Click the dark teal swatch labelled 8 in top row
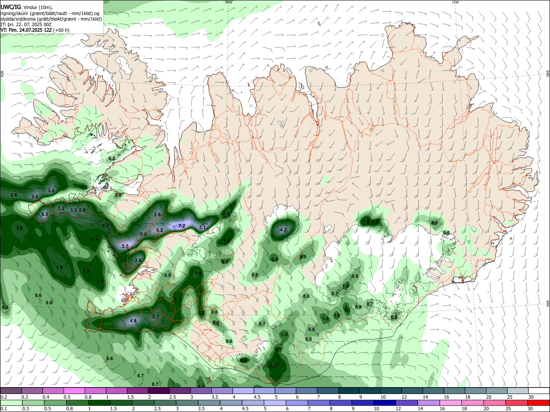 348,391
